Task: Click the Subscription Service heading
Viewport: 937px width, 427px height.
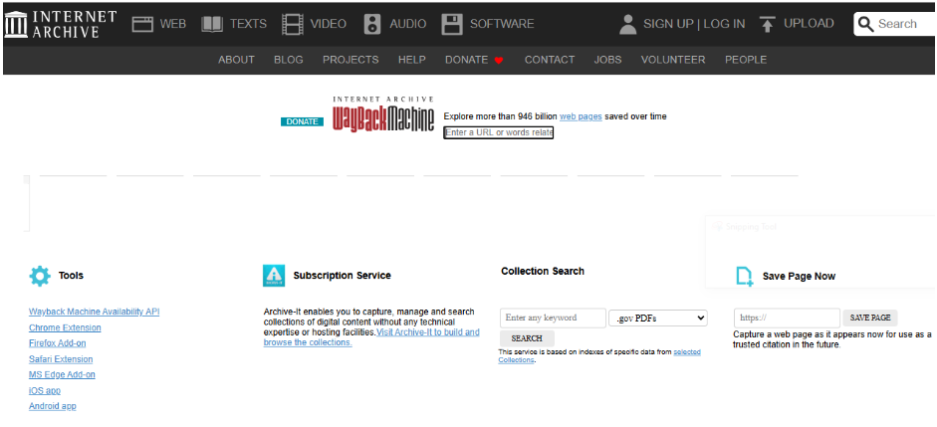Action: coord(342,276)
